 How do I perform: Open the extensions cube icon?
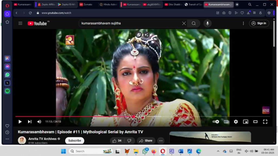[x=269, y=13]
